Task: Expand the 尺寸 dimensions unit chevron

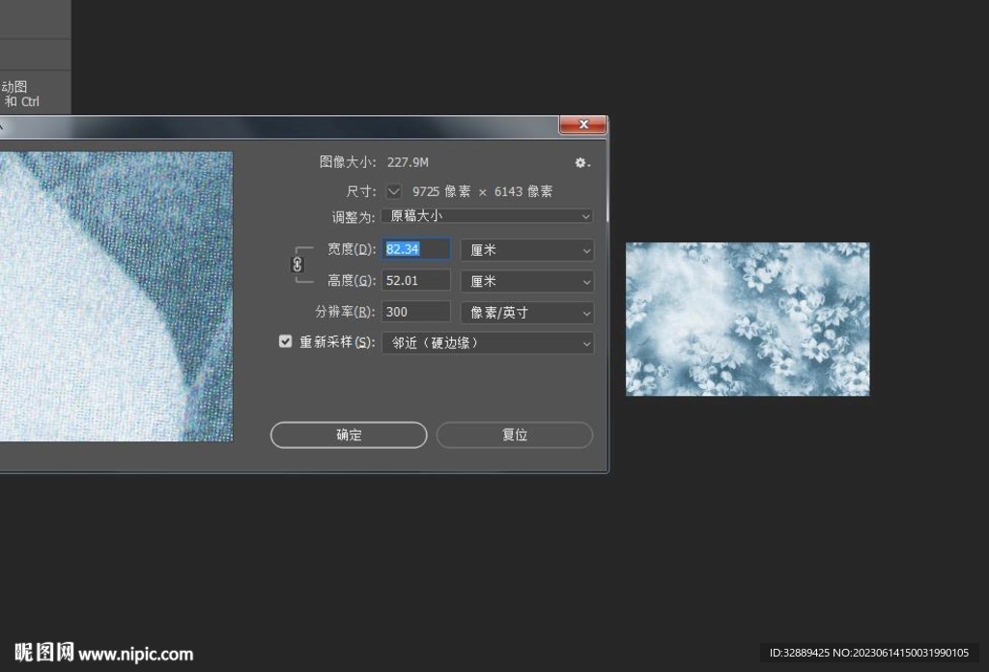Action: click(x=393, y=190)
